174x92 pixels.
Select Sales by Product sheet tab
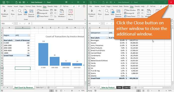[108, 88]
